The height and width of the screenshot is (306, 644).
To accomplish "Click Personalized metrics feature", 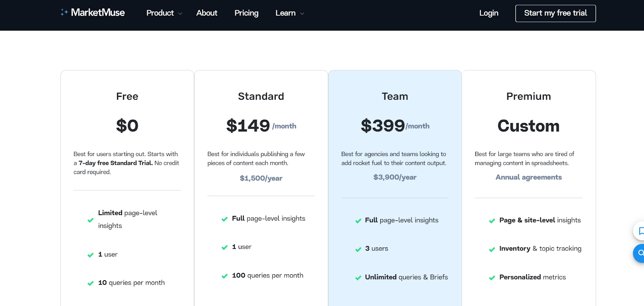I will [x=533, y=277].
